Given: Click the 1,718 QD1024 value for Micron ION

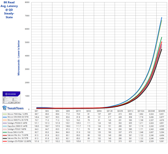Looking at the screenshot, I should click(141, 117).
